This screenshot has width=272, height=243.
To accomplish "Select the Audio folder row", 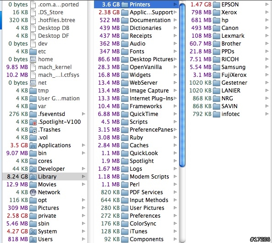I will point(137,44).
